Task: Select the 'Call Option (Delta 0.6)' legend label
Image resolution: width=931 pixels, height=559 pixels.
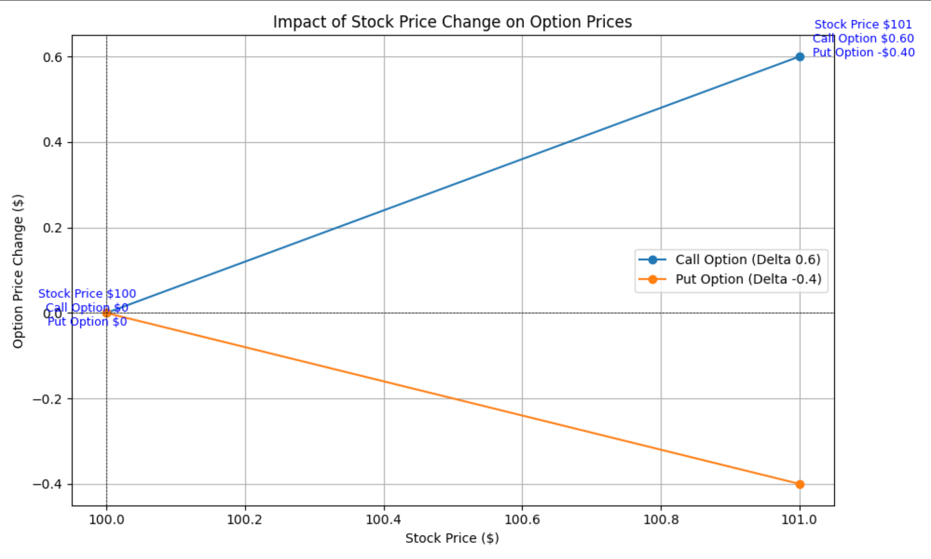Action: 748,260
